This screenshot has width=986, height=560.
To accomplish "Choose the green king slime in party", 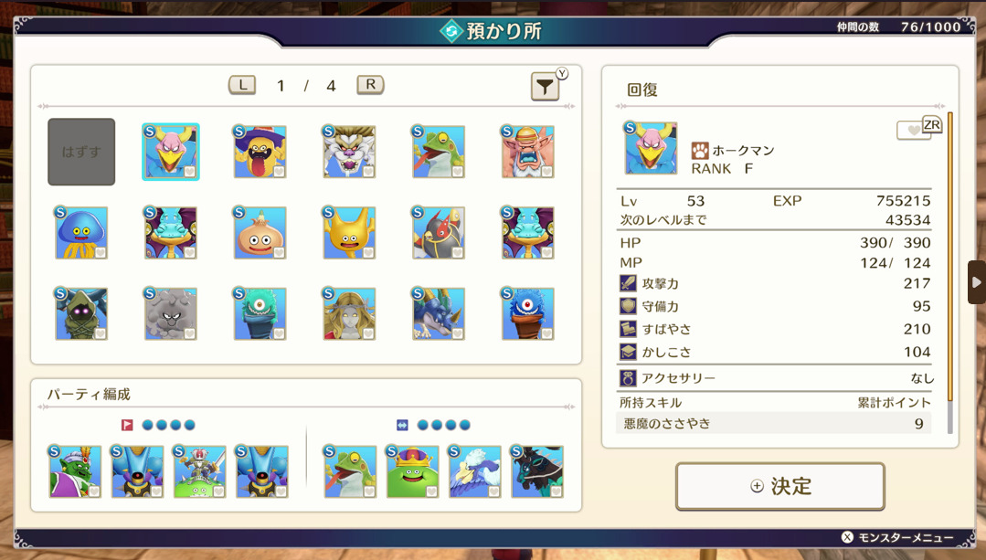I will click(x=412, y=471).
